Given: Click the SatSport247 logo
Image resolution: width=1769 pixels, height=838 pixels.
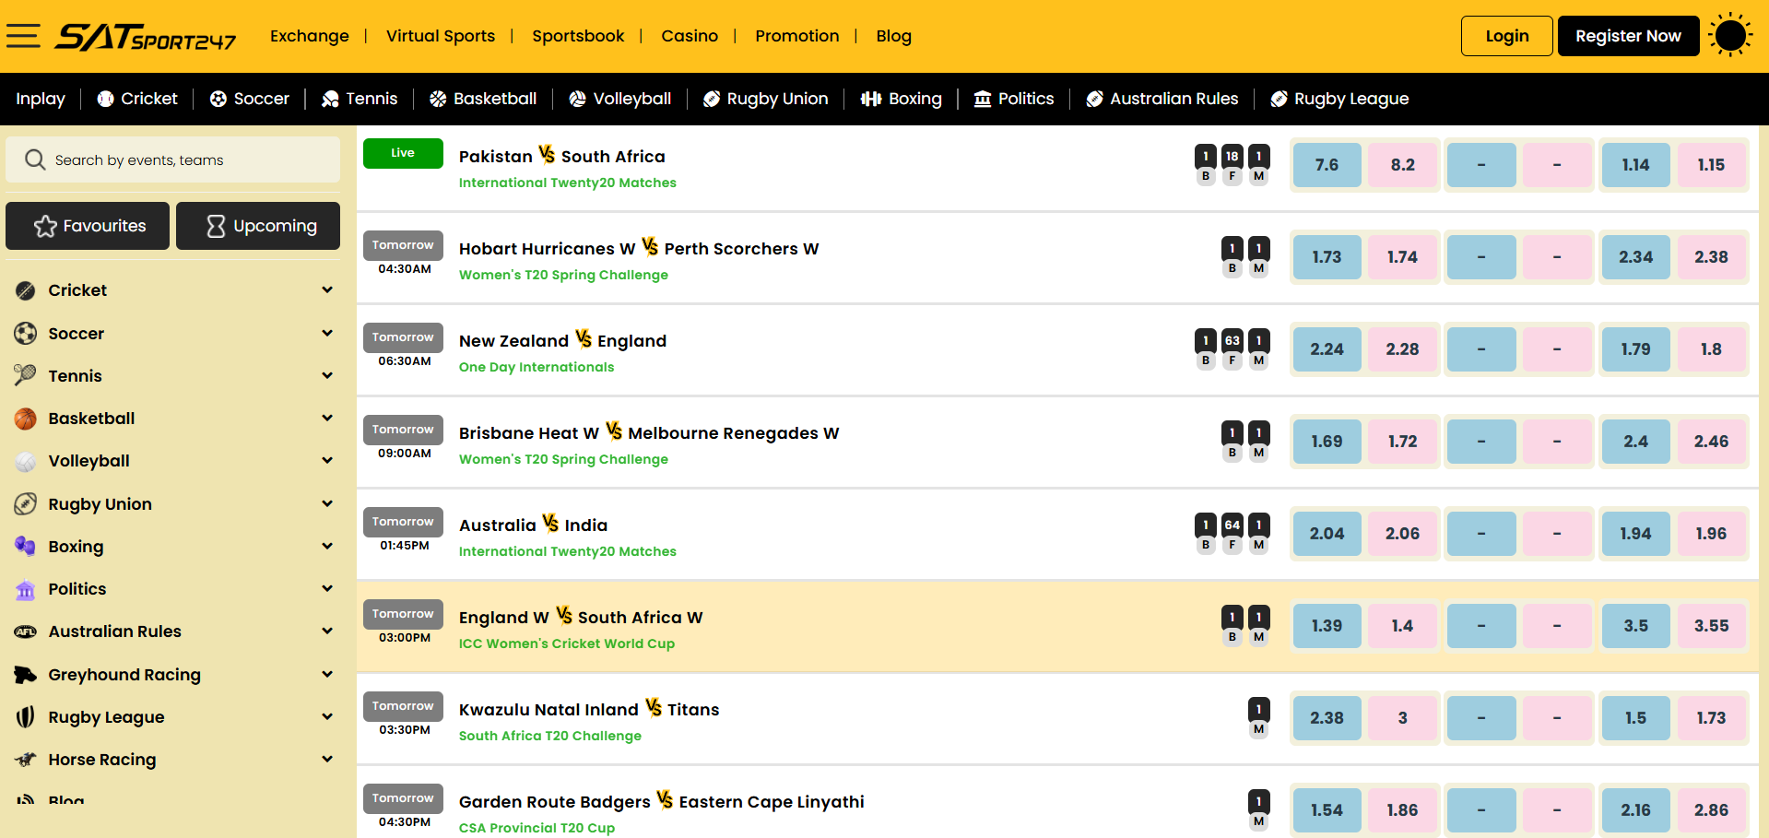Looking at the screenshot, I should pos(146,37).
